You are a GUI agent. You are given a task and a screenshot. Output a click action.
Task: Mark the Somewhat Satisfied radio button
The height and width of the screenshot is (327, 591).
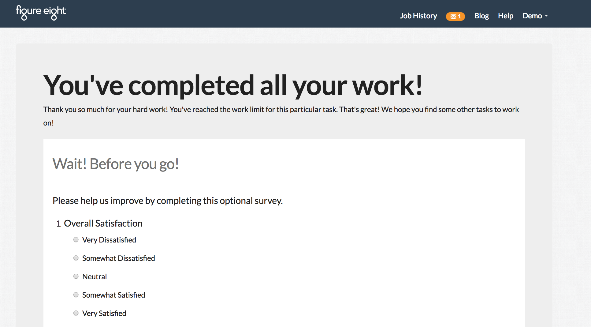(x=76, y=295)
